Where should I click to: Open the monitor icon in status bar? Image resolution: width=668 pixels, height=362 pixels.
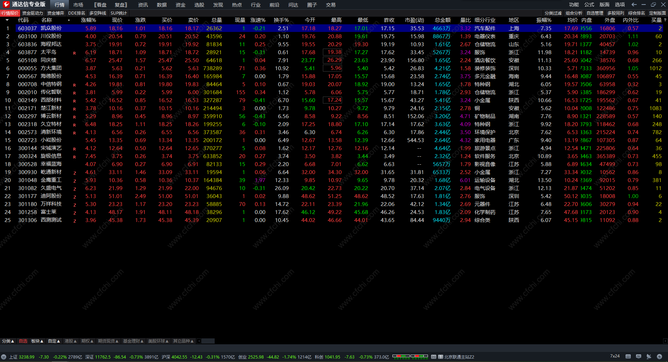[x=638, y=356]
